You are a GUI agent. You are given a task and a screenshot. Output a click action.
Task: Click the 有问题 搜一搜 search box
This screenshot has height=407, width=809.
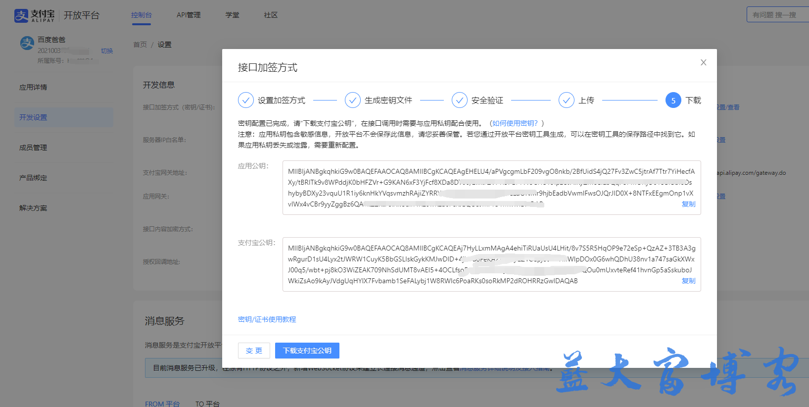point(778,15)
